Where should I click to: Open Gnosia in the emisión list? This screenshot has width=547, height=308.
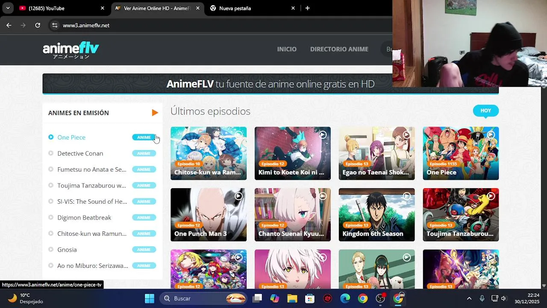[x=67, y=249]
